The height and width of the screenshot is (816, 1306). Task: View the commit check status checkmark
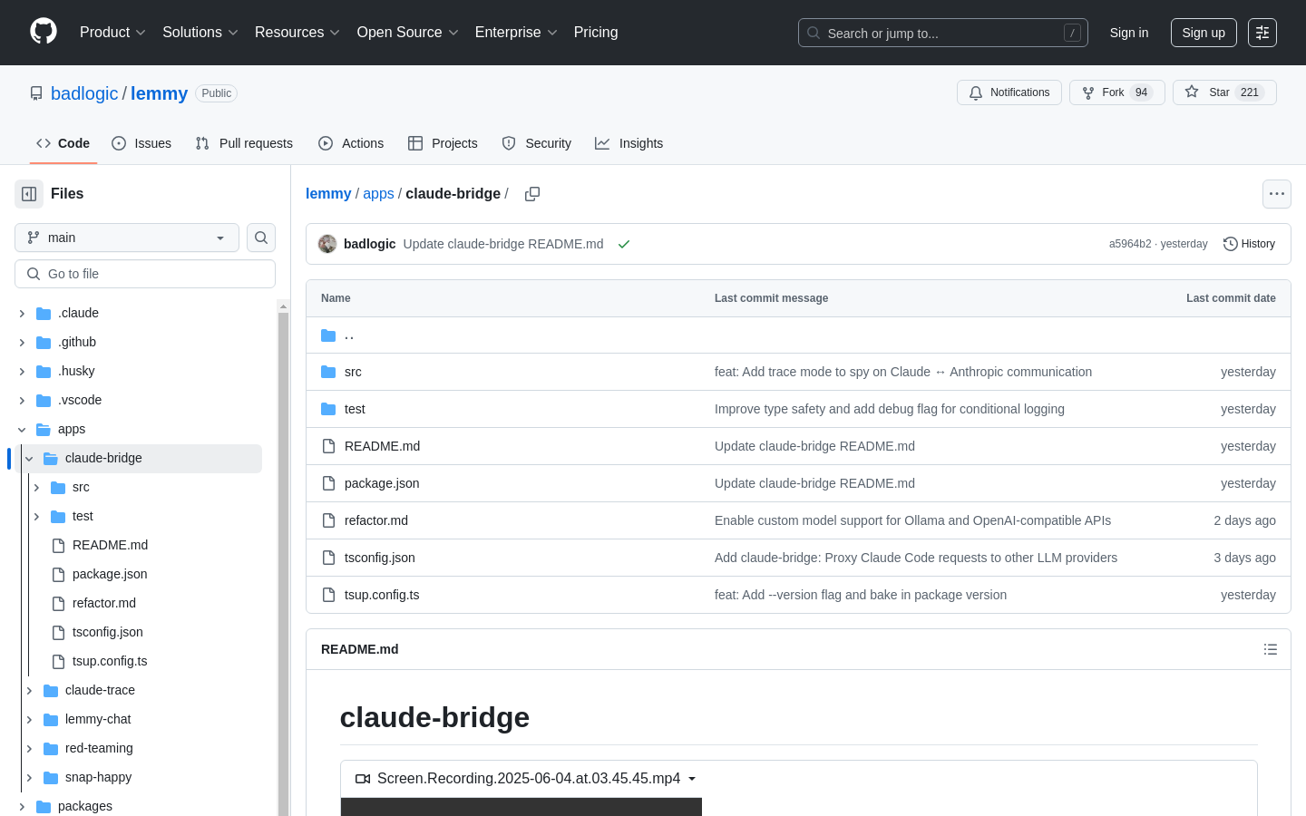point(624,244)
